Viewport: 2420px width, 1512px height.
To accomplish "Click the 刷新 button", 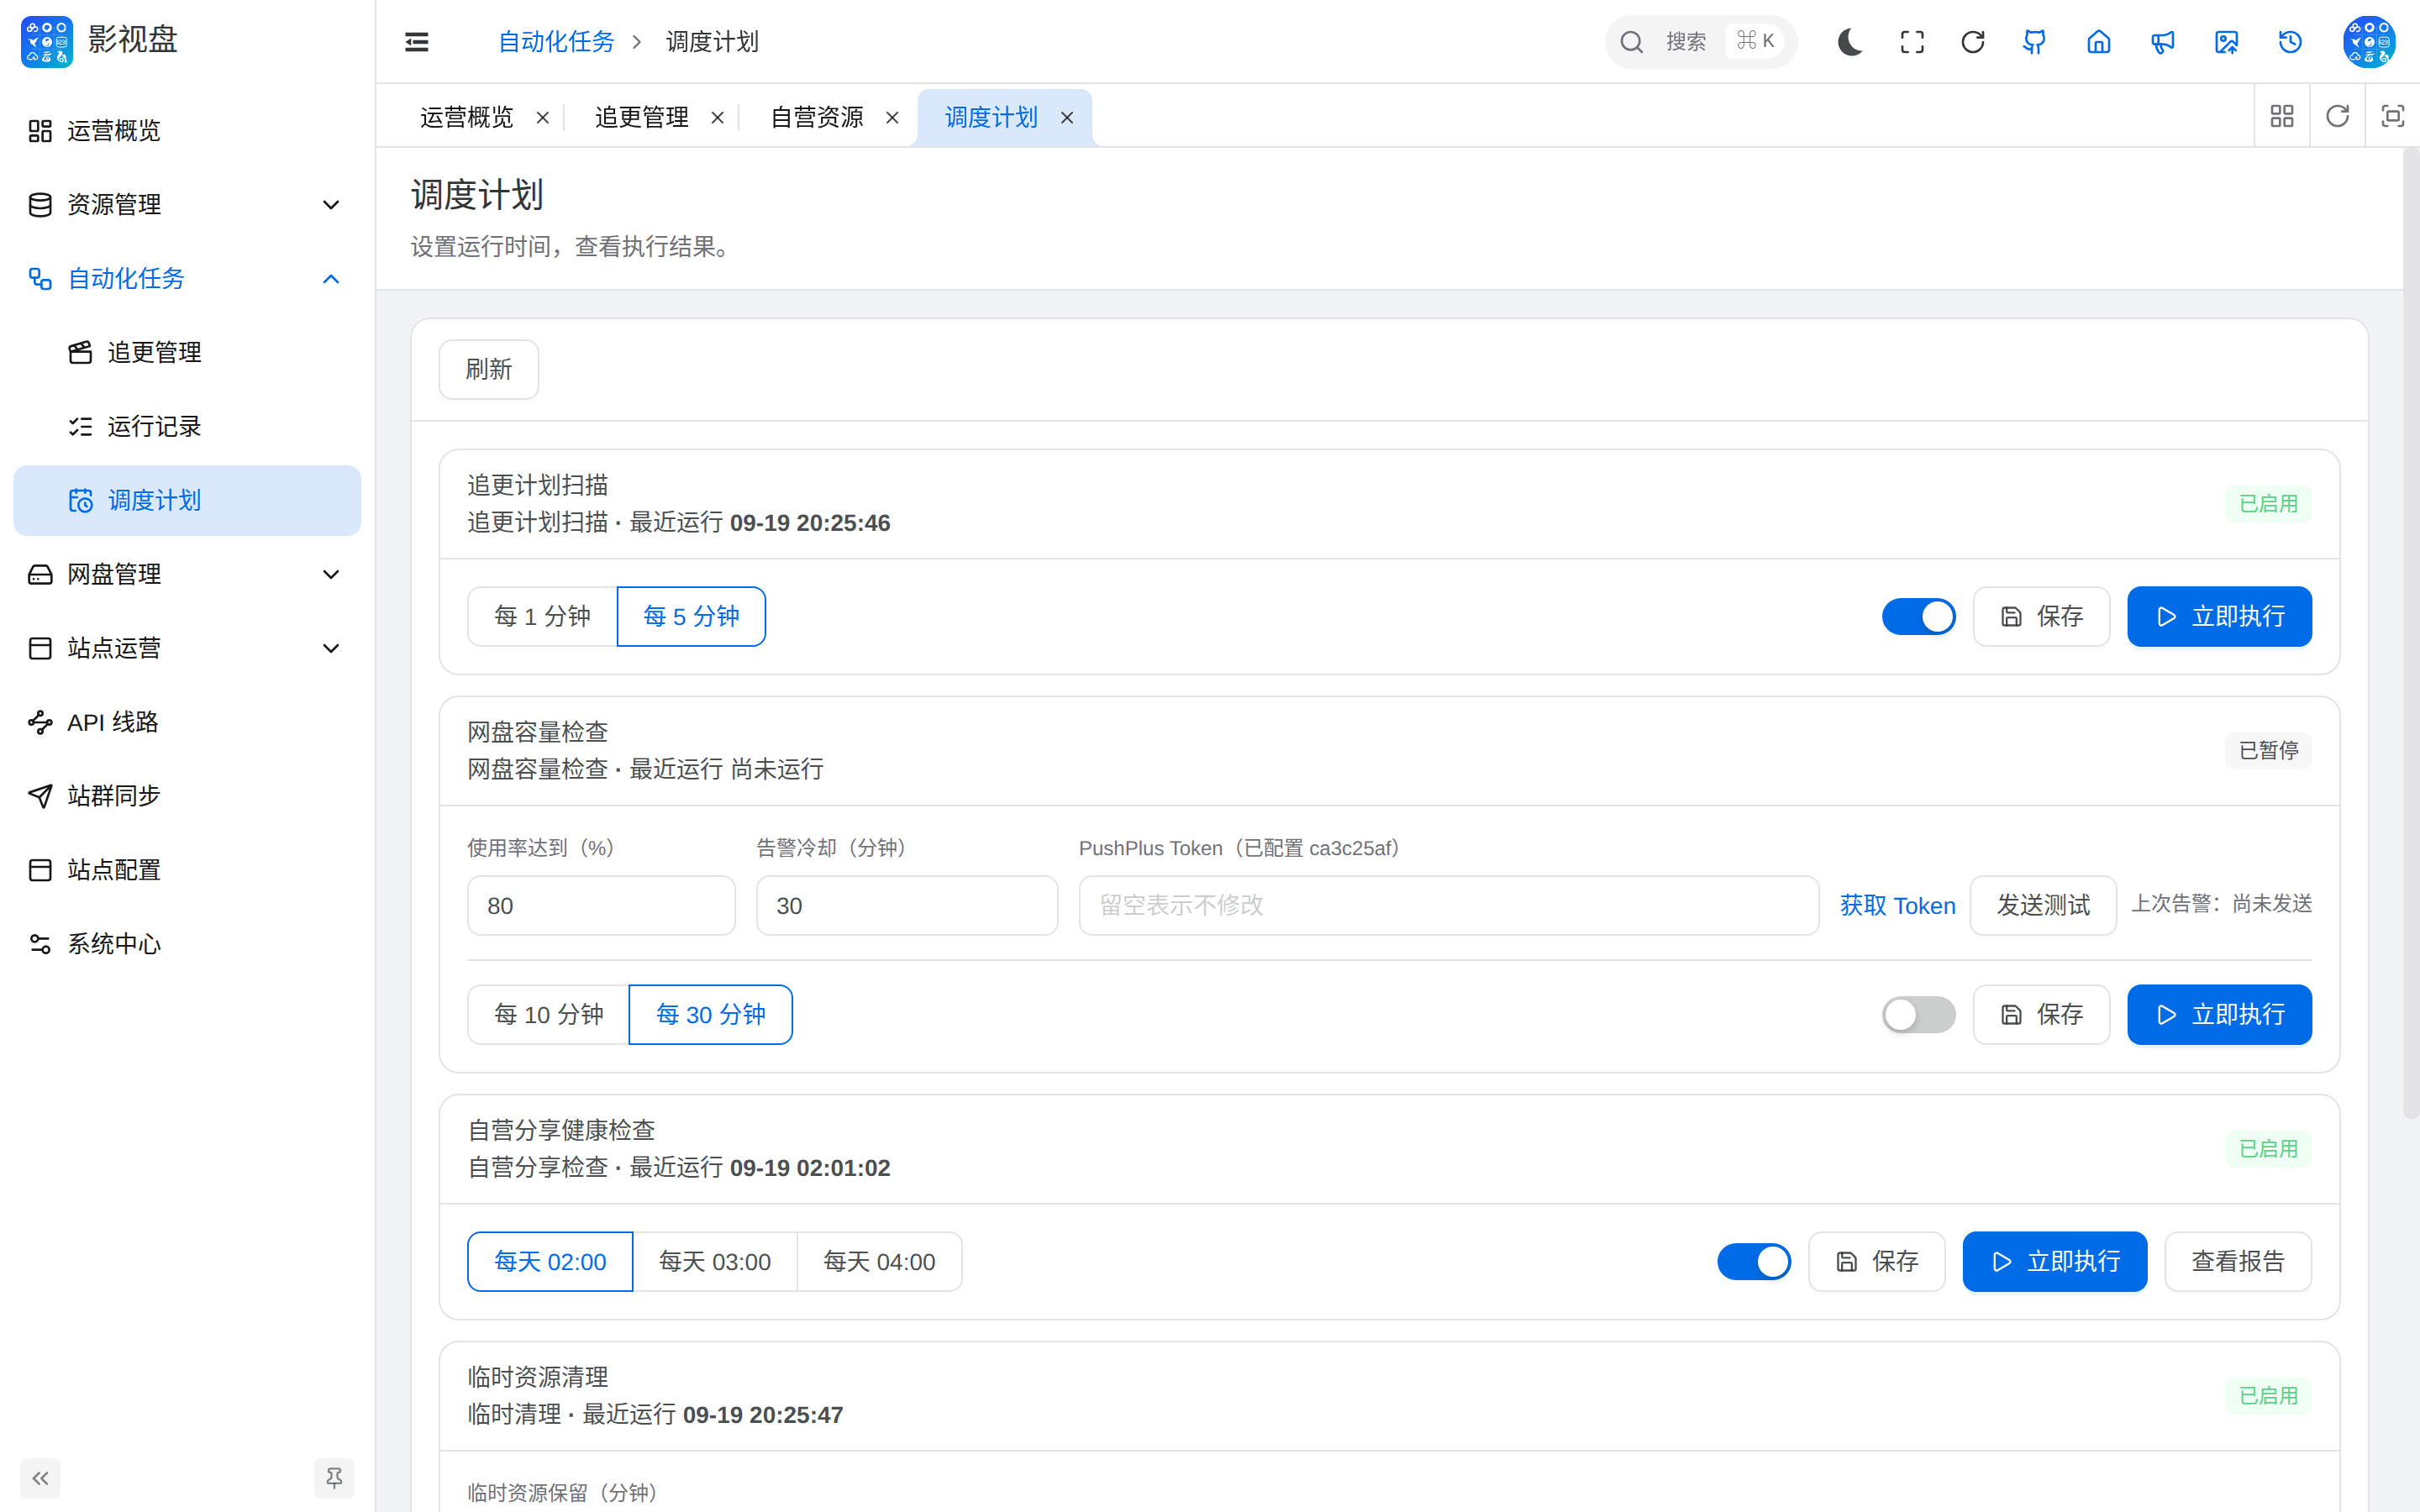I will [x=489, y=369].
